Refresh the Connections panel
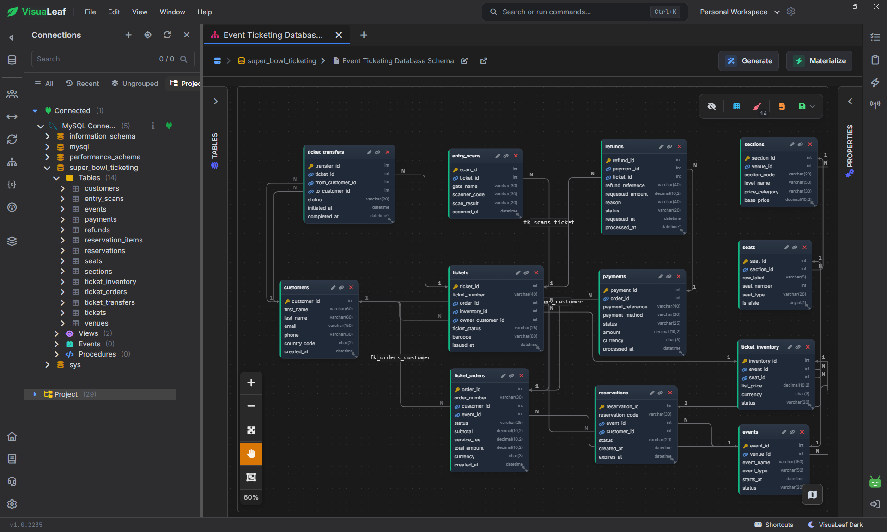Image resolution: width=887 pixels, height=532 pixels. [x=167, y=35]
